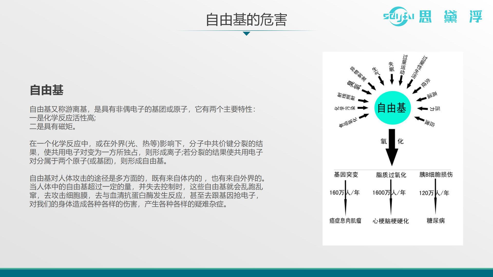Click the arrow below the 失眠 label
Screen dimensions: 493x277
click(392, 79)
